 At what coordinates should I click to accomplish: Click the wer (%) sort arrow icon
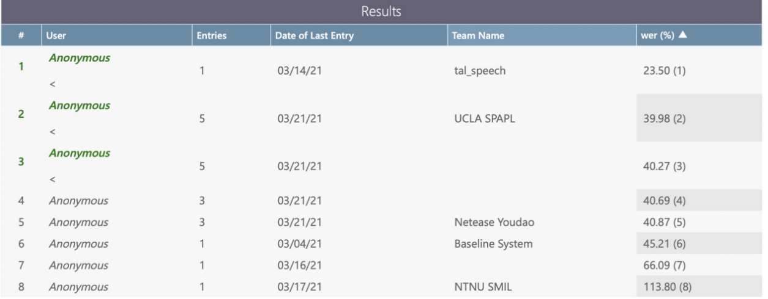coord(683,35)
